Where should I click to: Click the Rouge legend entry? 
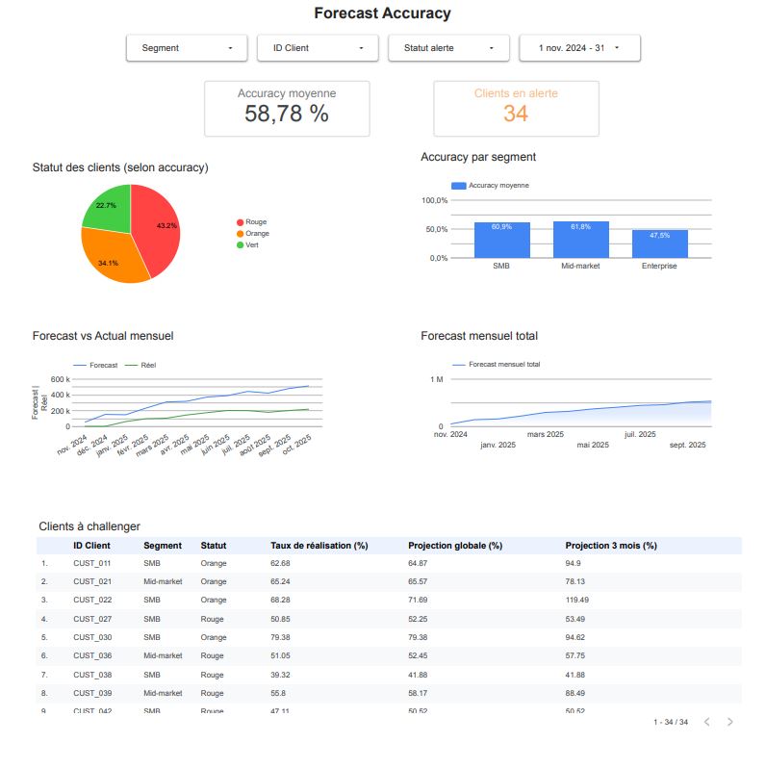click(251, 222)
